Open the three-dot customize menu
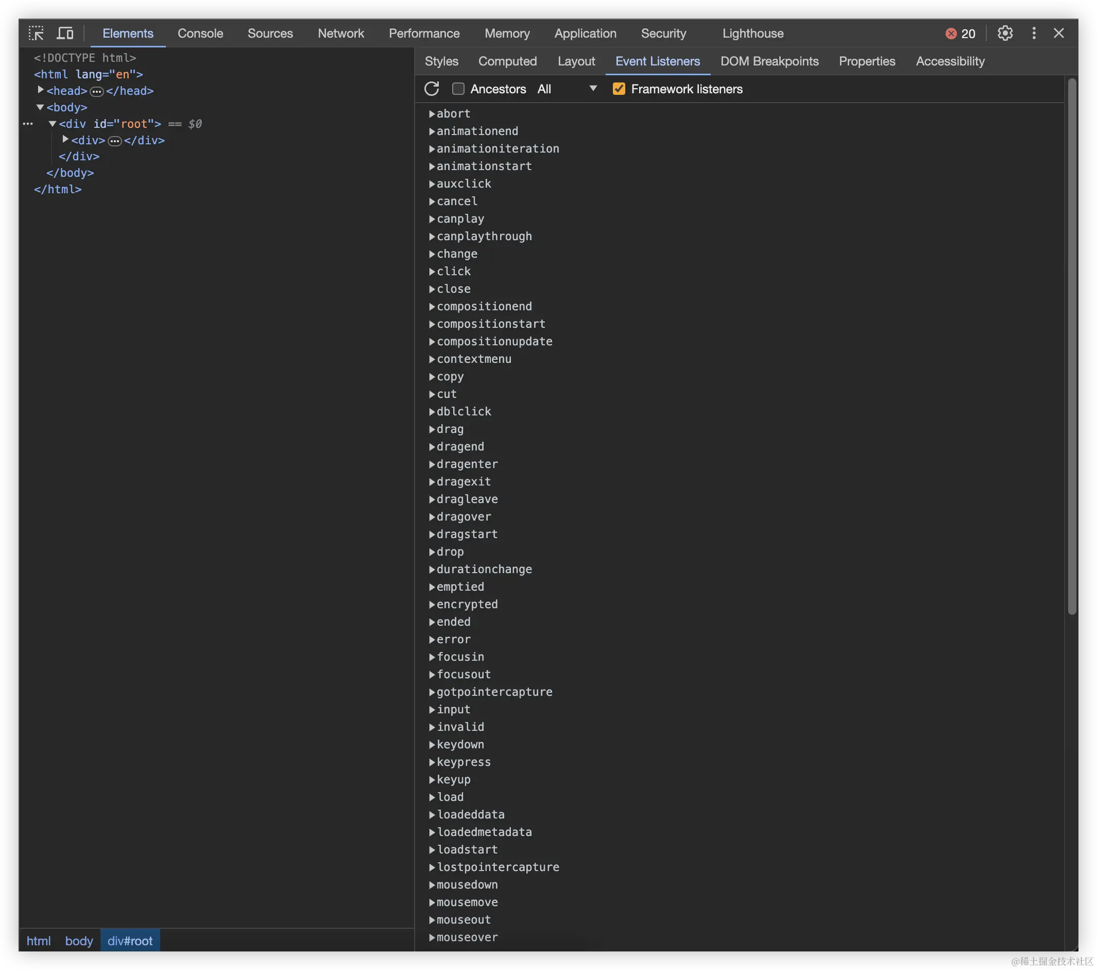 tap(1034, 34)
